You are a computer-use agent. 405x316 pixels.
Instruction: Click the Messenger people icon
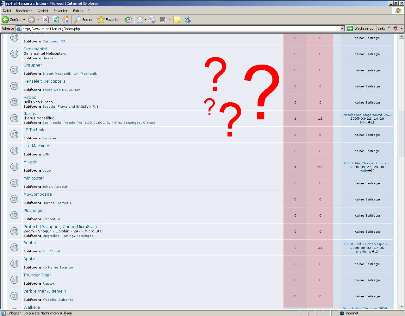(x=187, y=20)
